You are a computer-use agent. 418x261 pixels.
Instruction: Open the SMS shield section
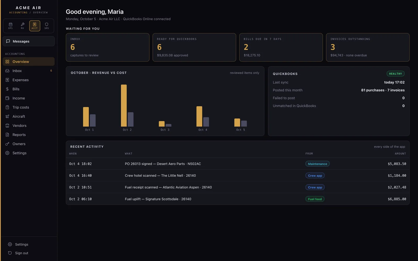tap(47, 26)
